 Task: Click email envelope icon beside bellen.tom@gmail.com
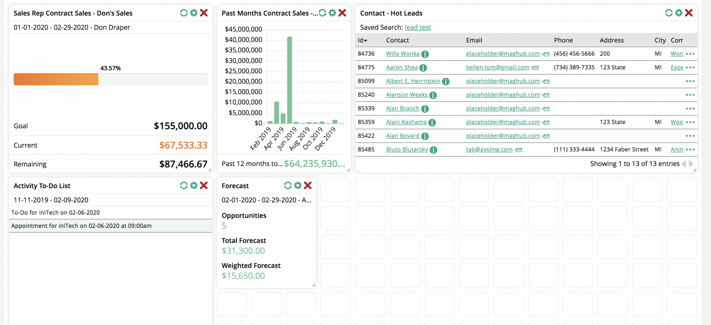535,68
